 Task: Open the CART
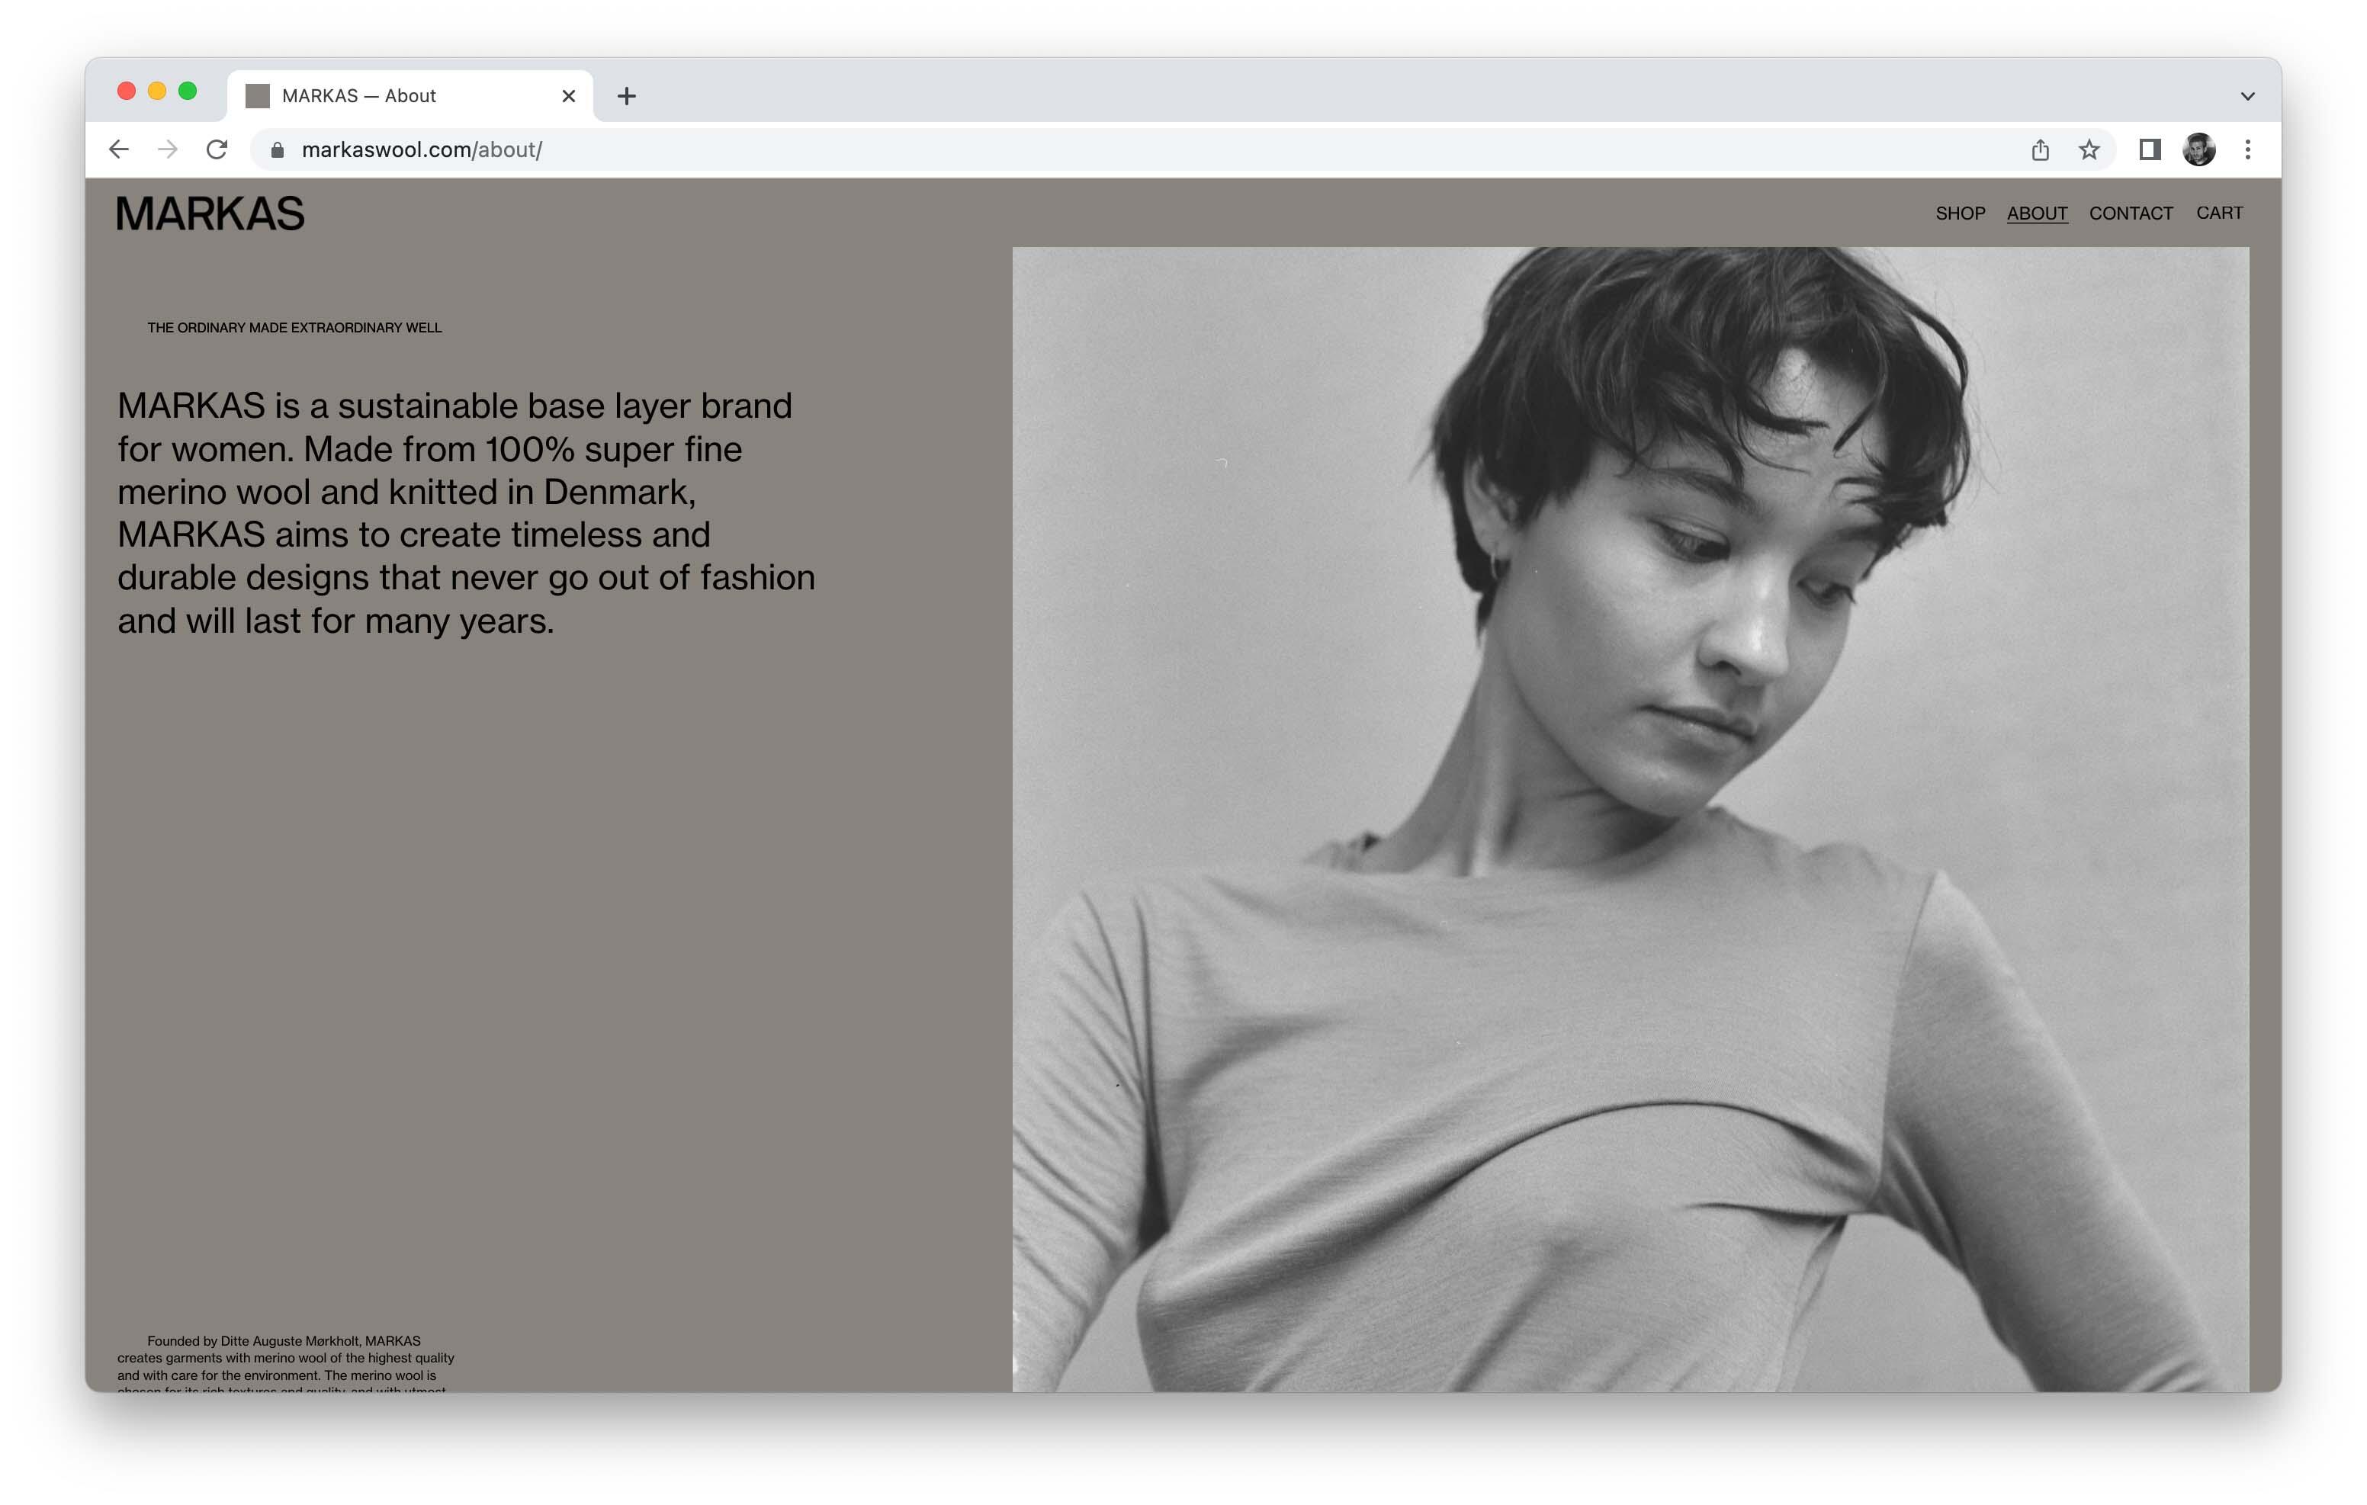pos(2218,213)
